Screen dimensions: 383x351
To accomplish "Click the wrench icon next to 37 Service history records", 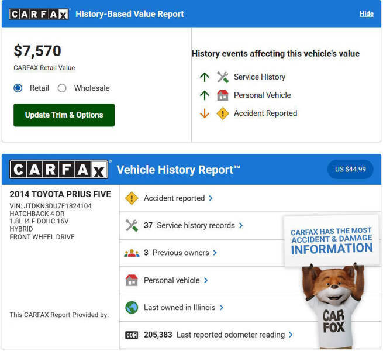I will click(132, 226).
